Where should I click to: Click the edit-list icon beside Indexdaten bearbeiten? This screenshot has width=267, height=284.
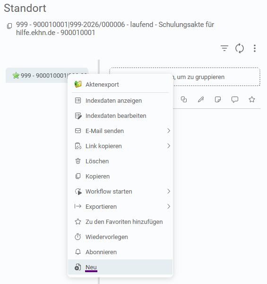pyautogui.click(x=78, y=116)
